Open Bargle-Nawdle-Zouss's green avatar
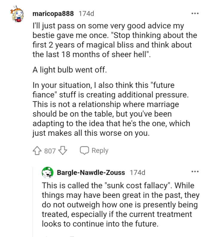 [x=47, y=172]
